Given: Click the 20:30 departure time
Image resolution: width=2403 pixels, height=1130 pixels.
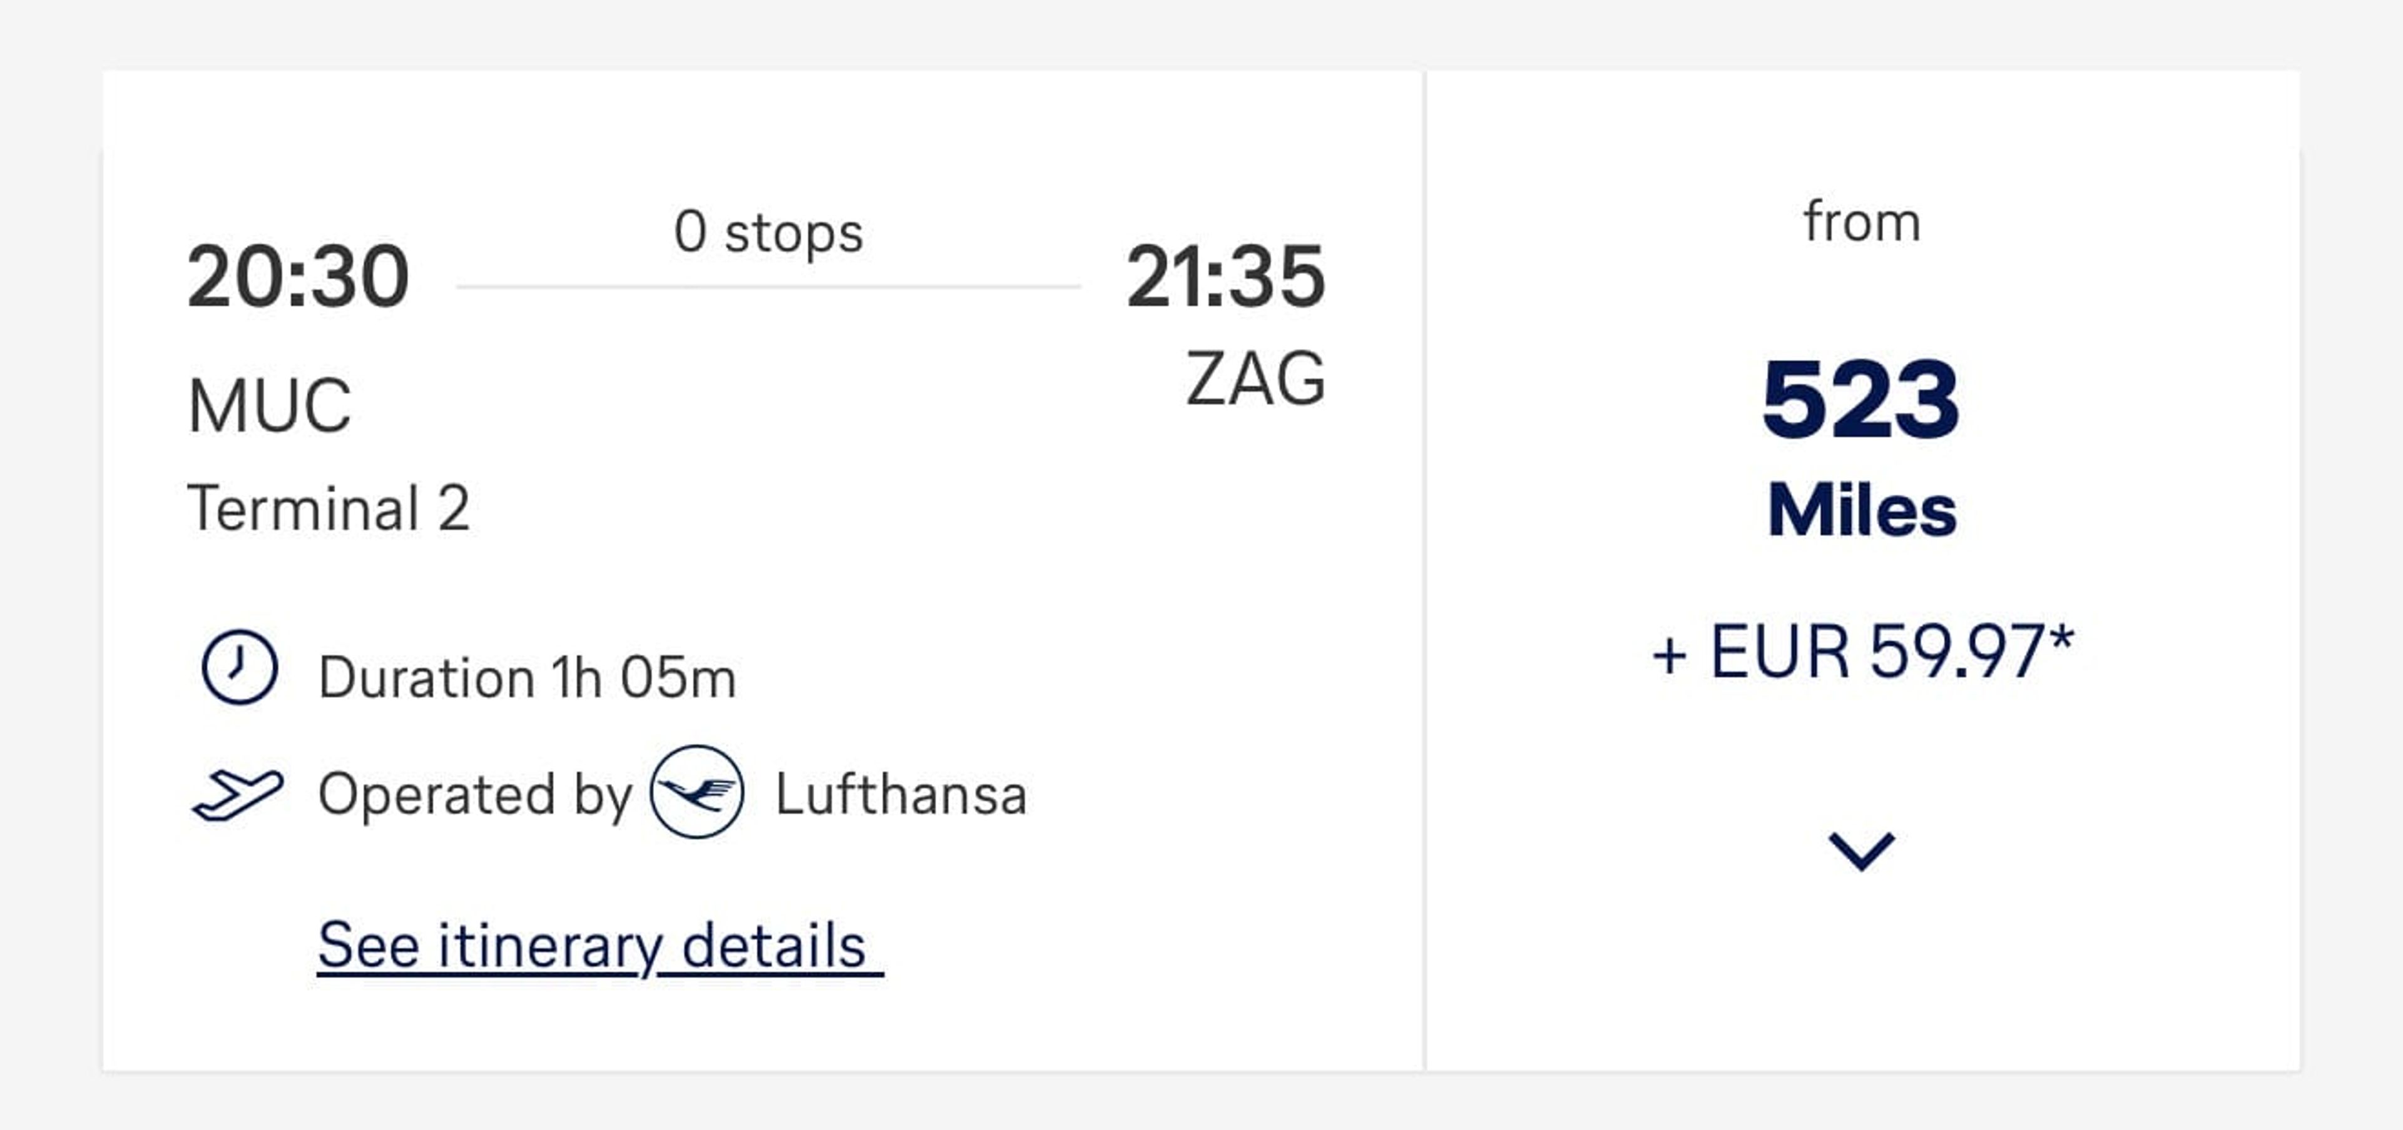Looking at the screenshot, I should [x=298, y=276].
